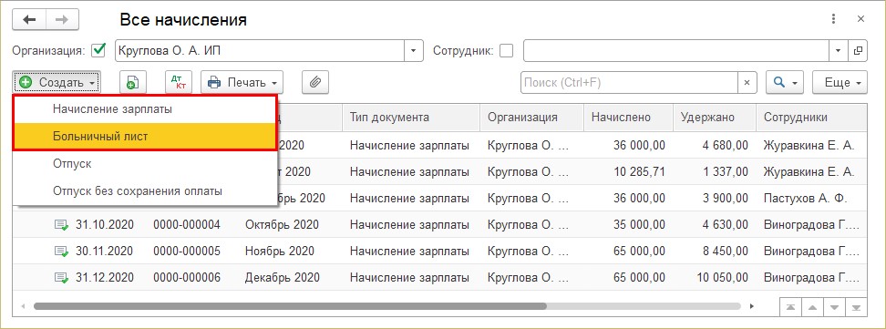This screenshot has height=329, width=886.
Task: Sort by the Тип документа column header
Action: pyautogui.click(x=411, y=118)
